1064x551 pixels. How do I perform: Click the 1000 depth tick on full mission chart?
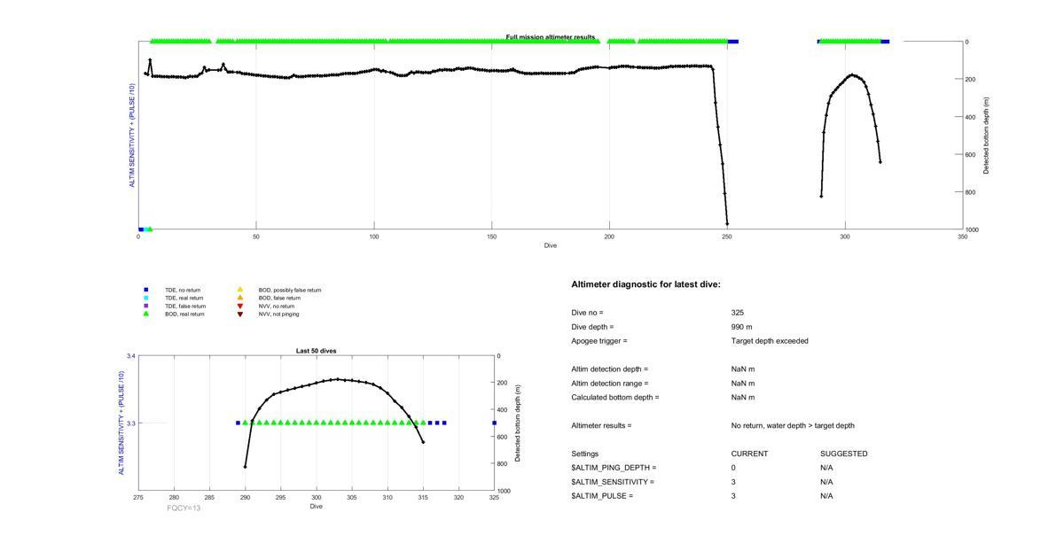click(971, 229)
